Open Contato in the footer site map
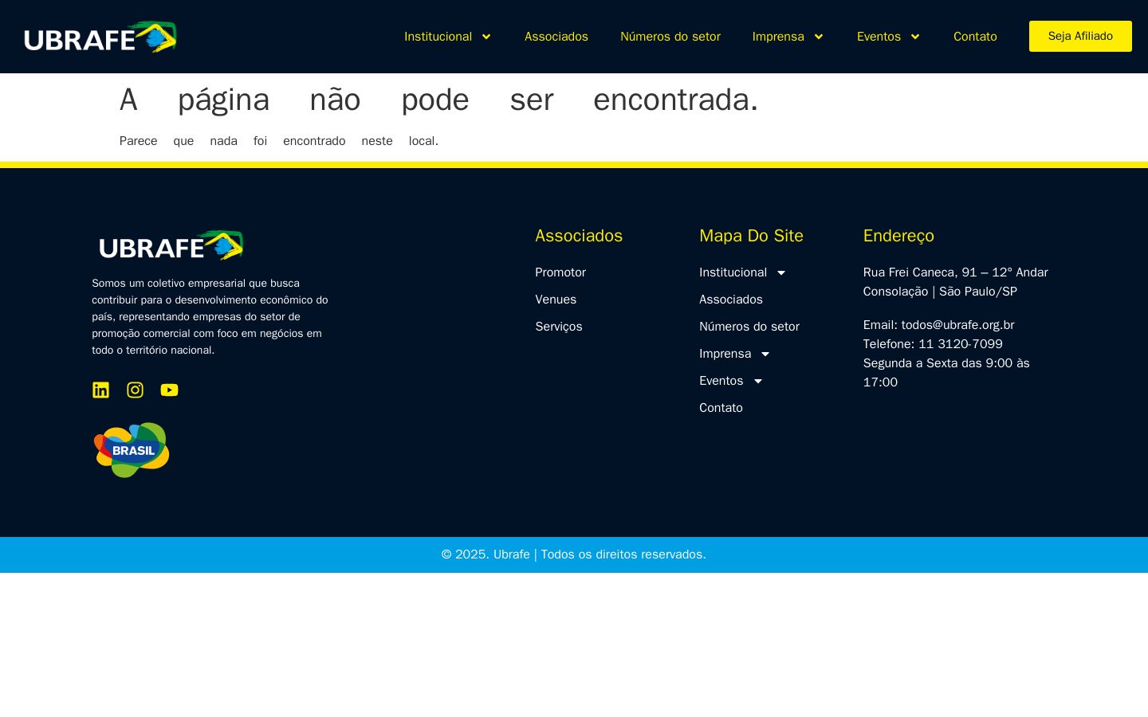1148x717 pixels. [721, 408]
